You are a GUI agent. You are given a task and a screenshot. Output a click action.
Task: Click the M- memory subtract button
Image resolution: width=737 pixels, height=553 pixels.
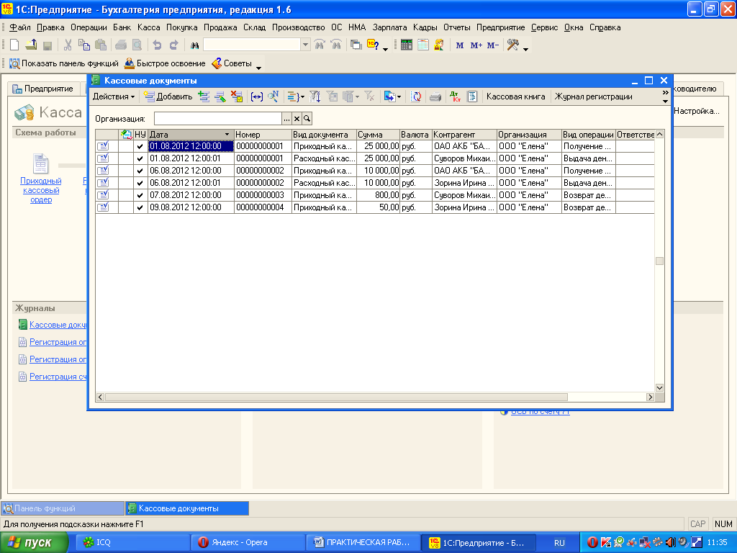[492, 45]
